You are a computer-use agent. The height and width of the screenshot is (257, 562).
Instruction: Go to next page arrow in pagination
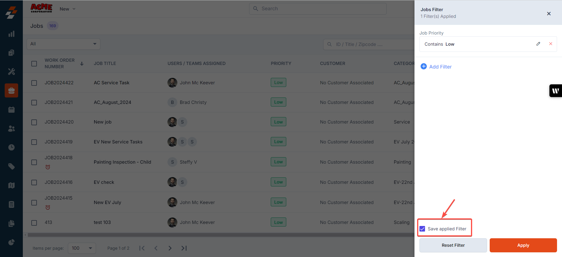click(x=170, y=248)
